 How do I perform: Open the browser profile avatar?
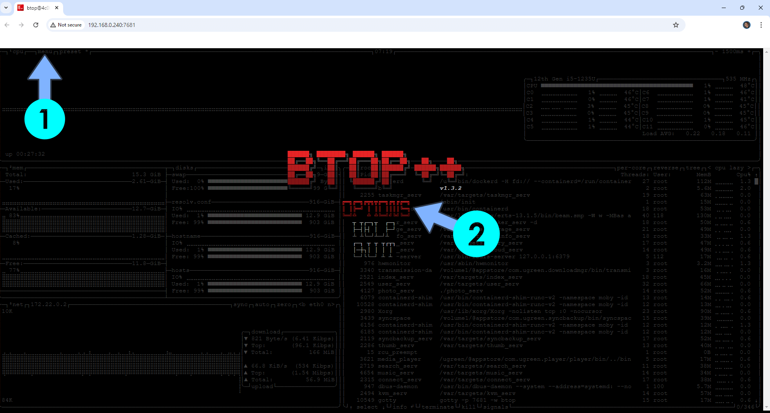coord(746,25)
